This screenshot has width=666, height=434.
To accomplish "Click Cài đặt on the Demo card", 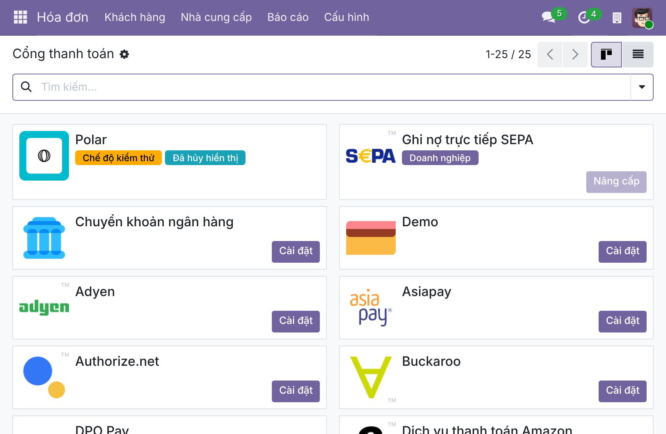I will [x=623, y=252].
